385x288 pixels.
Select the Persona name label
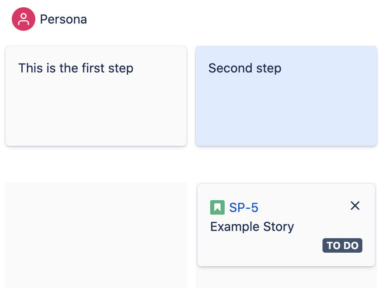[x=63, y=19]
